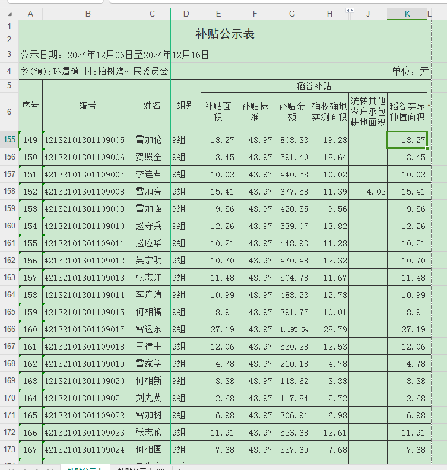447x470 pixels.
Task: Click the planted area cell 11.91
Action: click(x=407, y=433)
